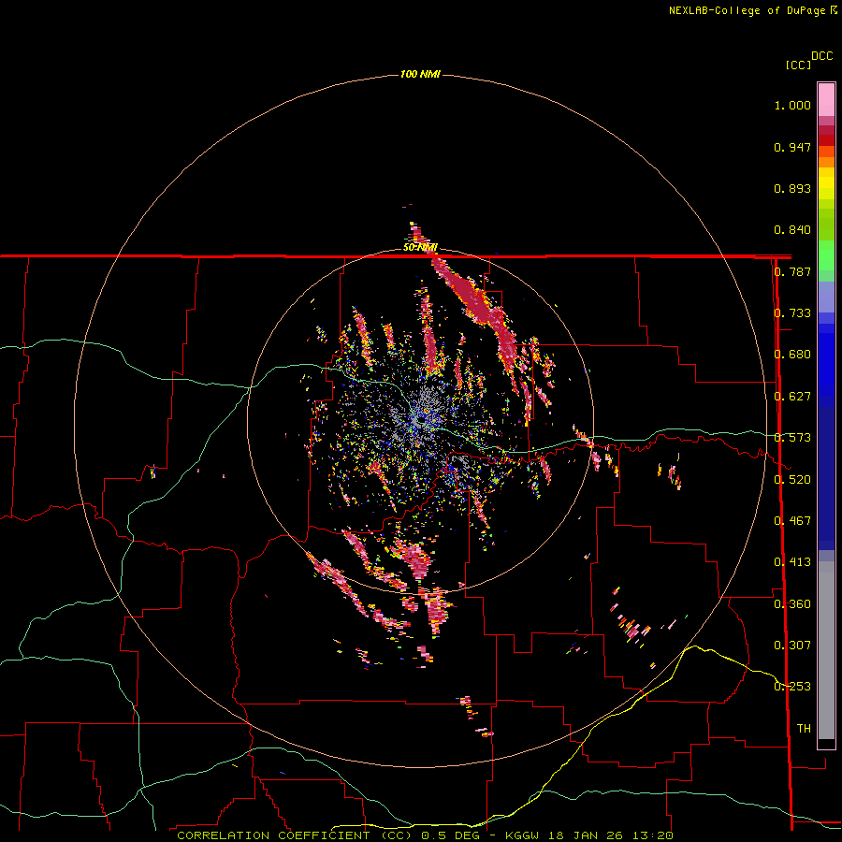This screenshot has height=842, width=842.
Task: Click the 13:20 time stamp
Action: click(653, 835)
